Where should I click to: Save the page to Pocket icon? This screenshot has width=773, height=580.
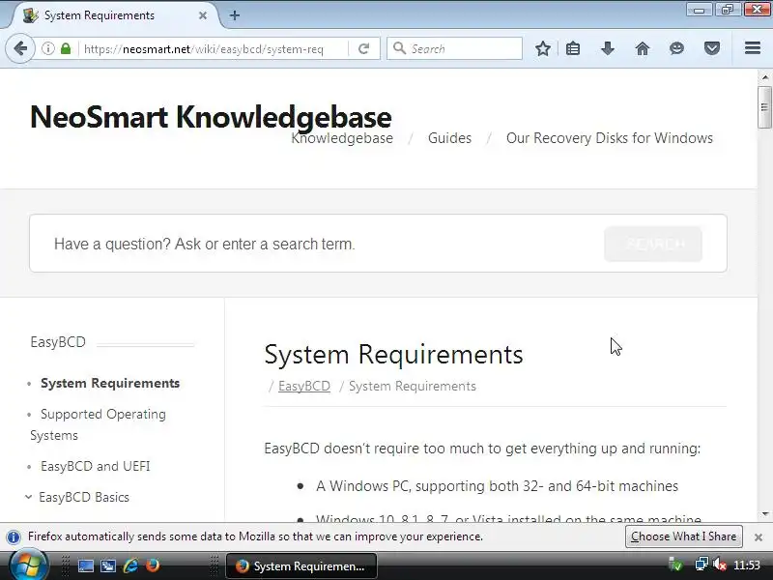(x=712, y=48)
